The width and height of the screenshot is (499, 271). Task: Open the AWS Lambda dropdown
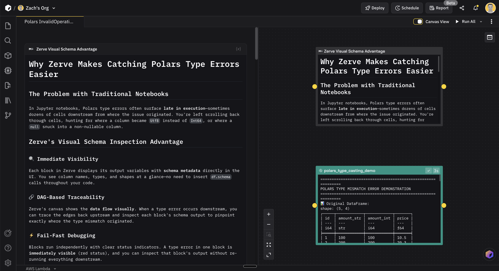pyautogui.click(x=41, y=269)
